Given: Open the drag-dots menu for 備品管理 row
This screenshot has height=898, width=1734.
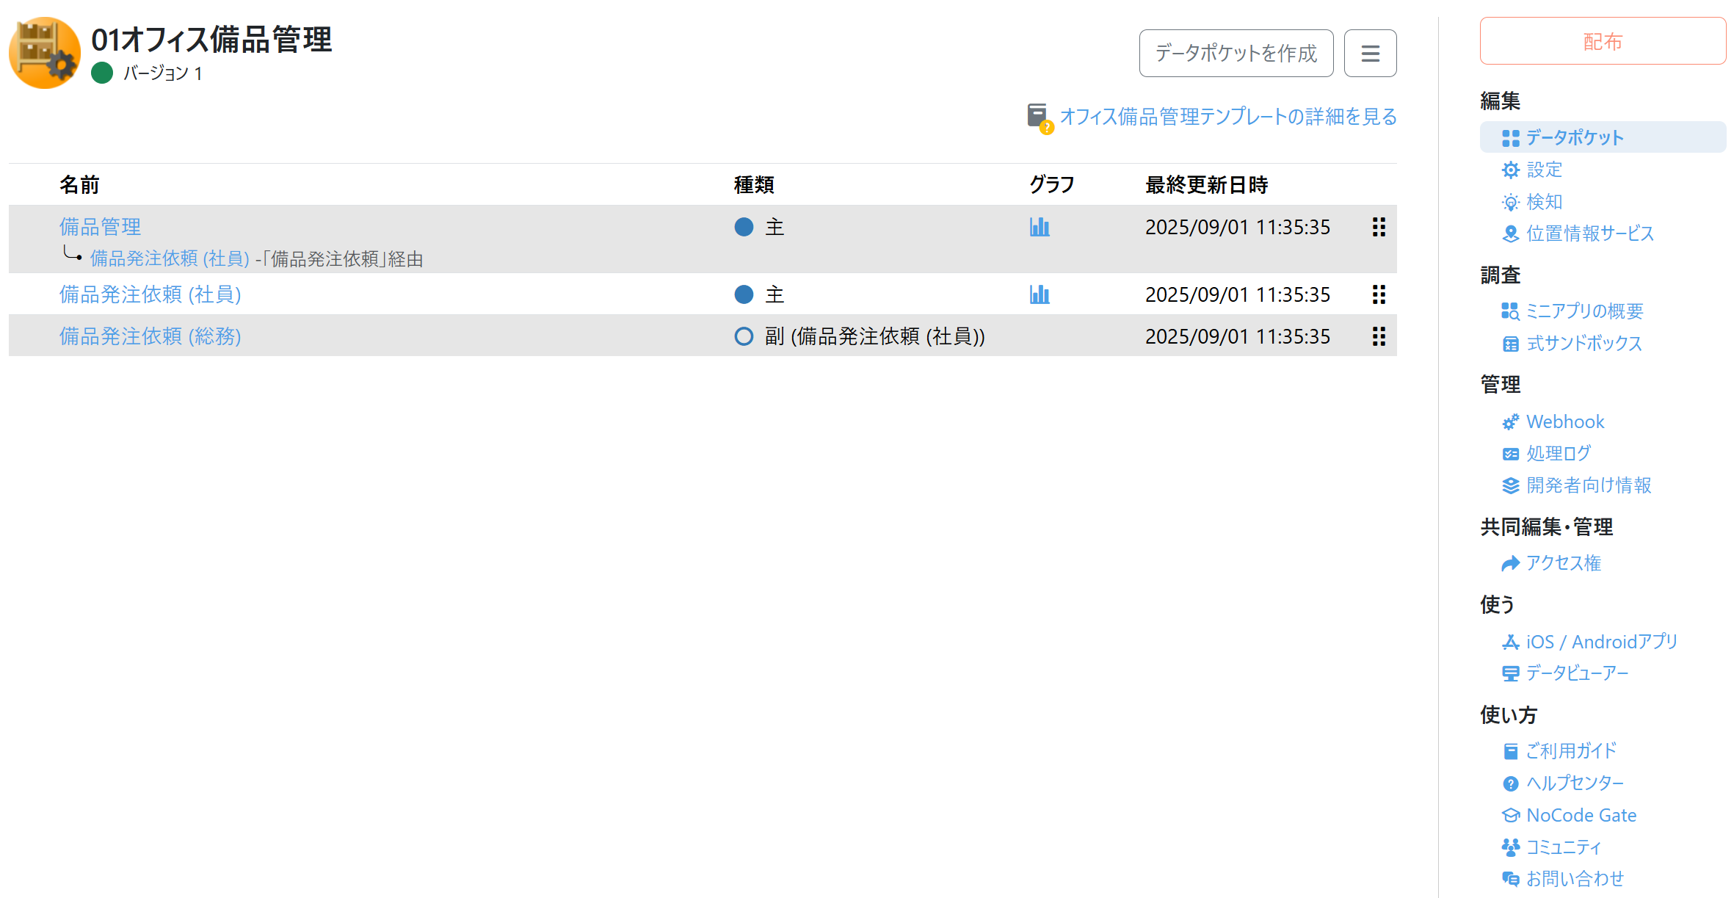Looking at the screenshot, I should [1379, 227].
